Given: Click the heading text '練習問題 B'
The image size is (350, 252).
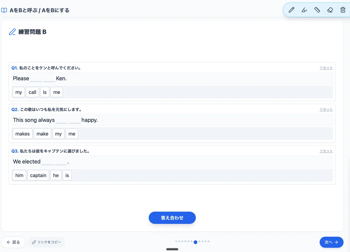Looking at the screenshot, I should (x=32, y=32).
